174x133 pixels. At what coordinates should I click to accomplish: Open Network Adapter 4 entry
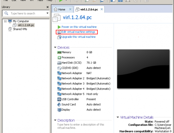click(73, 89)
